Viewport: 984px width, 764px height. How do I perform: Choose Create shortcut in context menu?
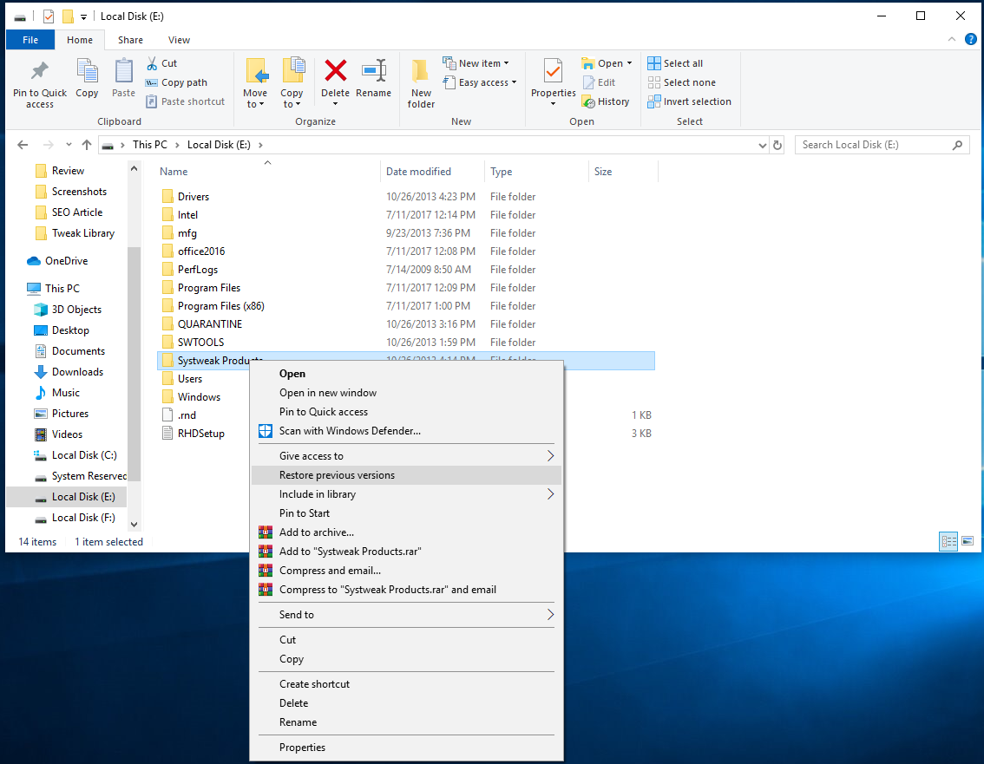point(406,684)
